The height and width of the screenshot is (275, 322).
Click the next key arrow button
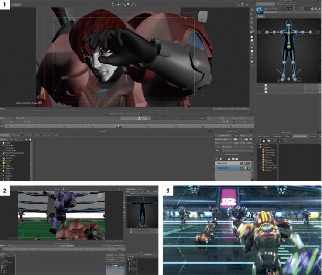point(246,140)
